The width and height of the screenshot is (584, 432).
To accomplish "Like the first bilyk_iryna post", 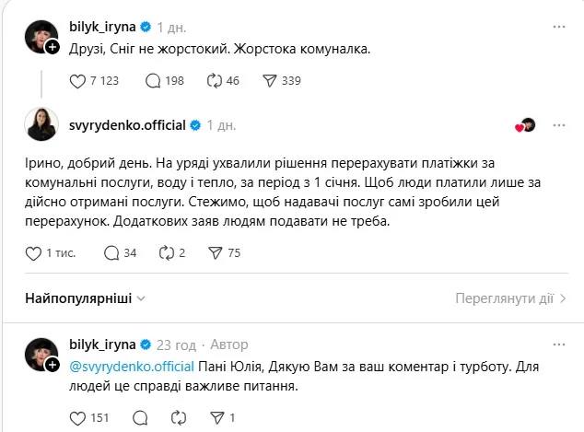I will click(x=78, y=81).
